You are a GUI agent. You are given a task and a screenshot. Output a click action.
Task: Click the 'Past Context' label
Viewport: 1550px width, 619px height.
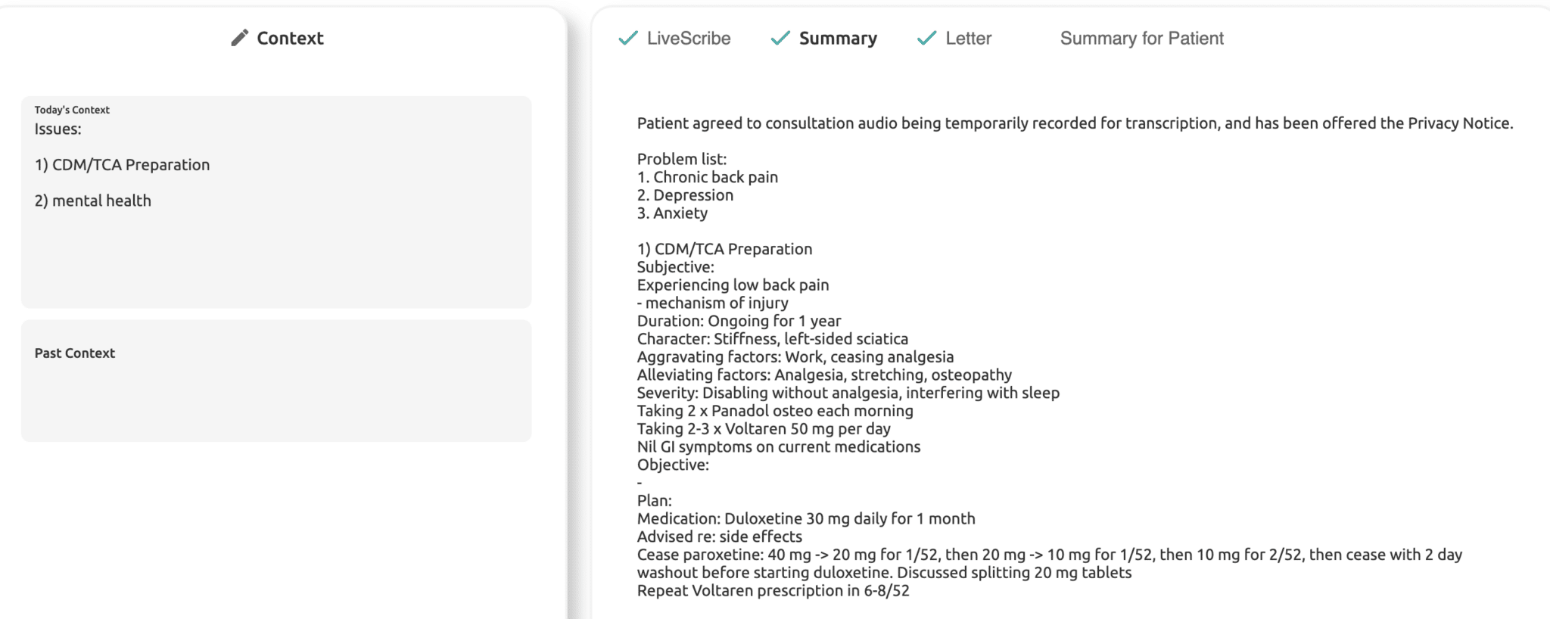[74, 353]
